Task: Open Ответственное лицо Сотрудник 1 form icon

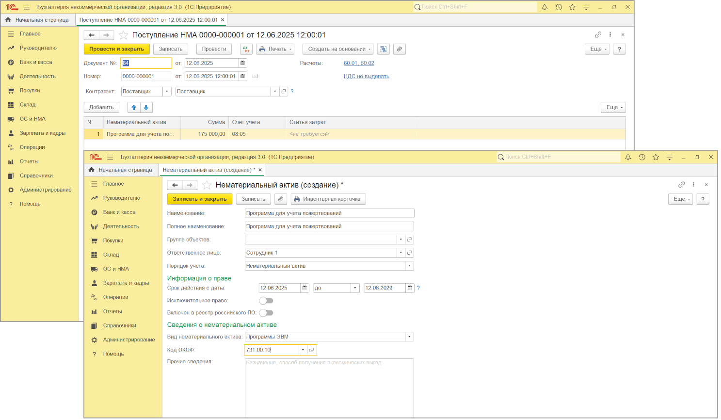Action: pyautogui.click(x=409, y=253)
